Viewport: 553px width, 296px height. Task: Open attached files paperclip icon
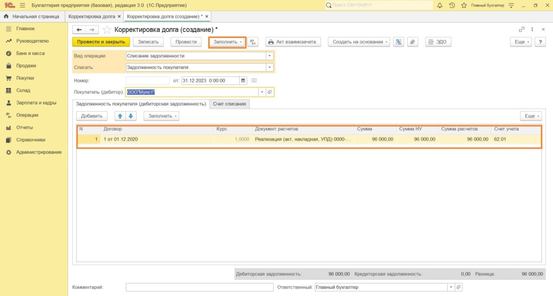coord(412,42)
